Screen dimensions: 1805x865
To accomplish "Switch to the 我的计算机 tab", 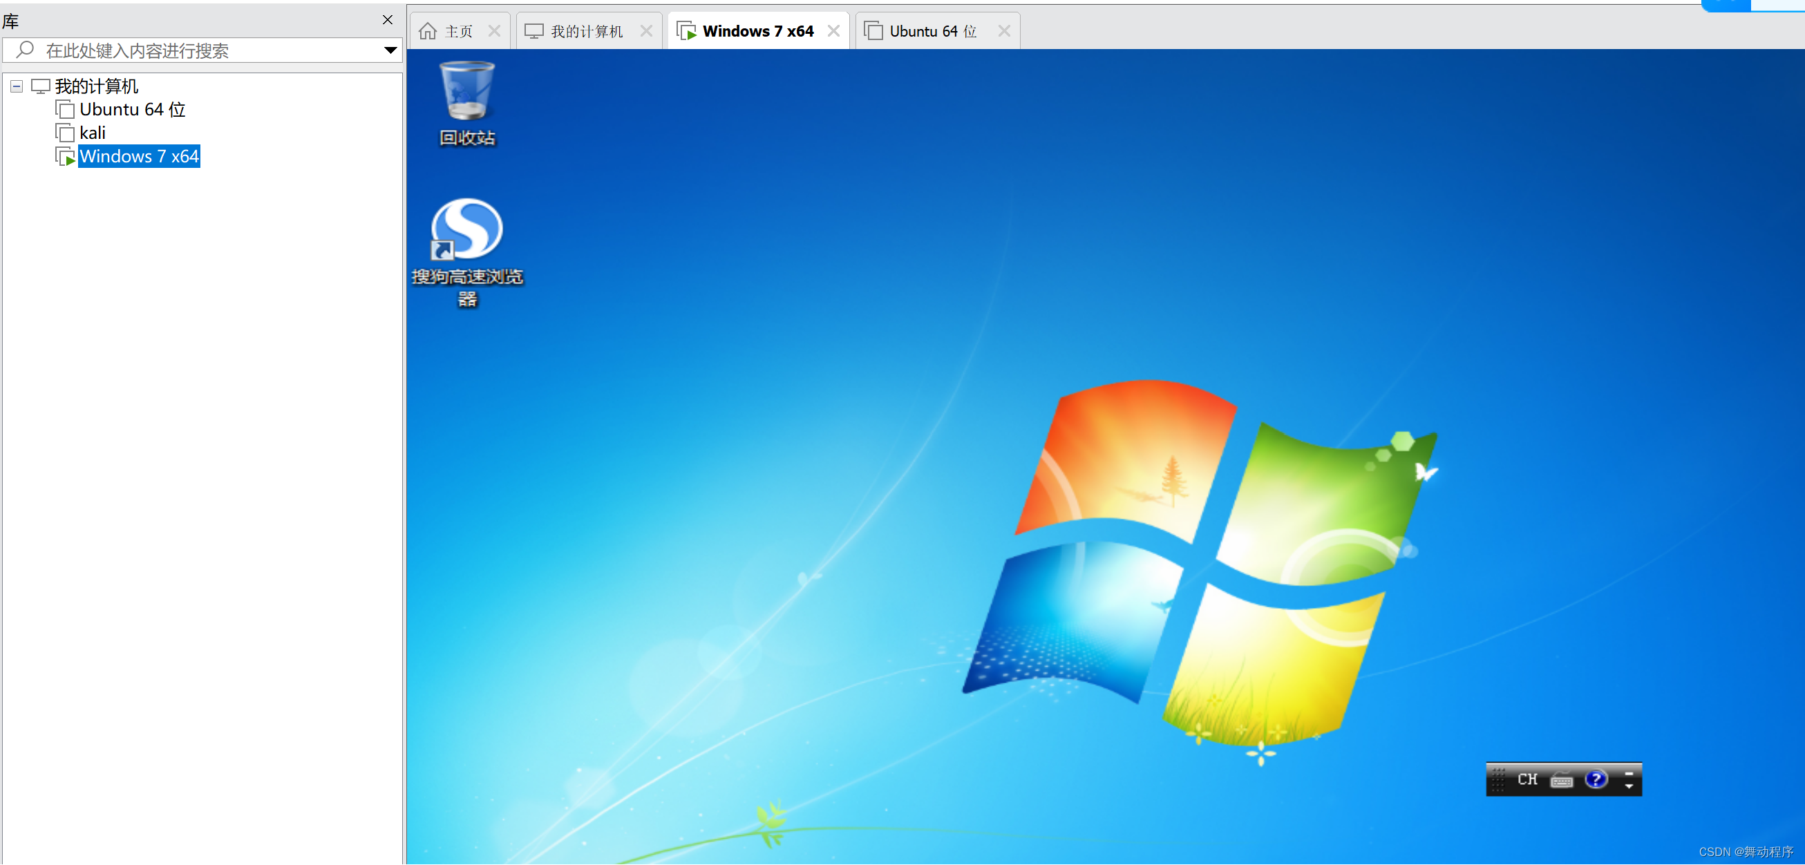I will (585, 31).
